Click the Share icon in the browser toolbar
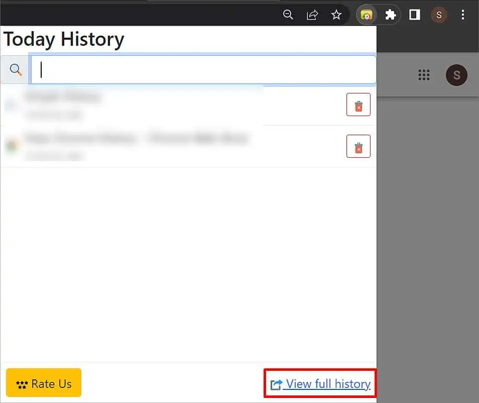 click(x=312, y=15)
